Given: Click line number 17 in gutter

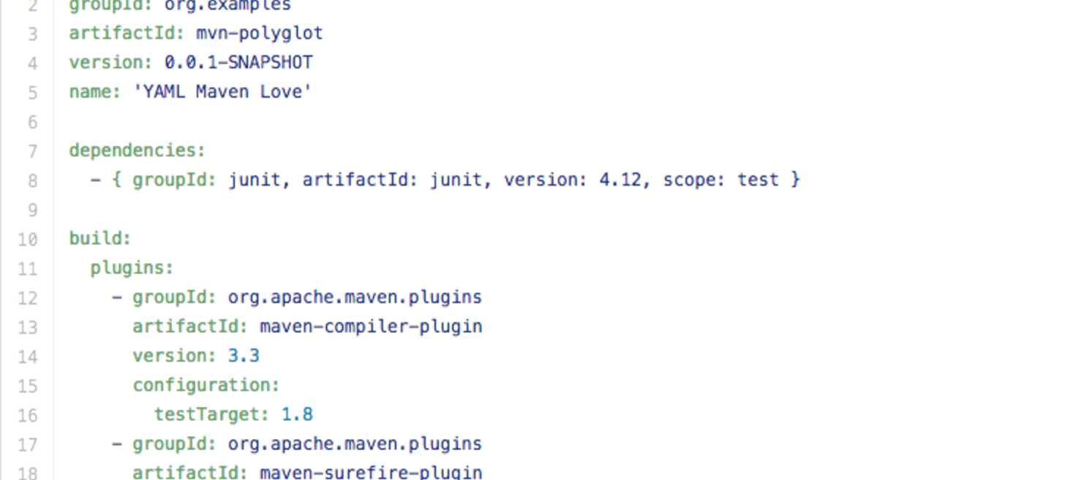Looking at the screenshot, I should tap(27, 445).
